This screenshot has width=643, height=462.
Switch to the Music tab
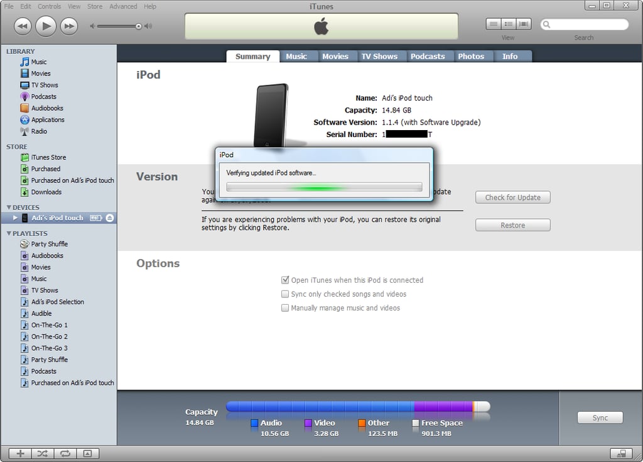click(x=296, y=57)
